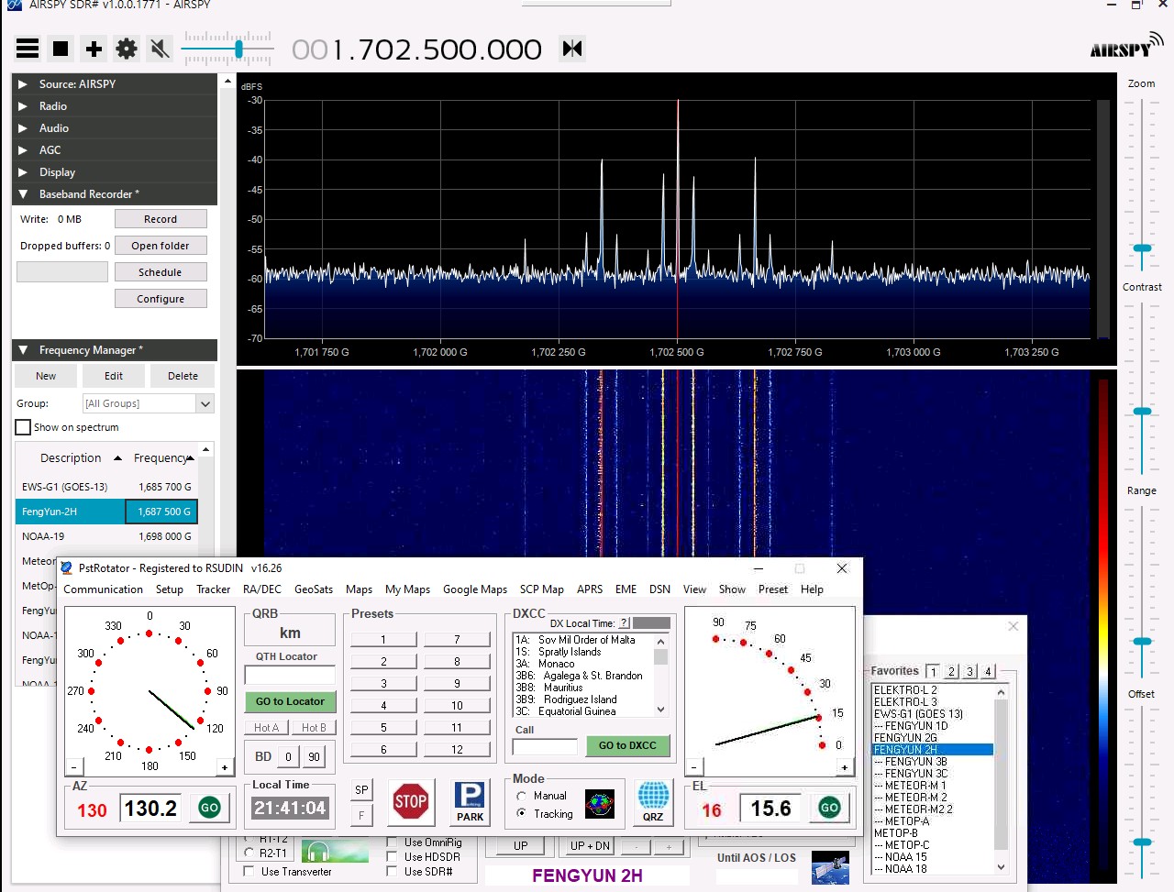Stop the radio with the stop icon

pyautogui.click(x=61, y=49)
